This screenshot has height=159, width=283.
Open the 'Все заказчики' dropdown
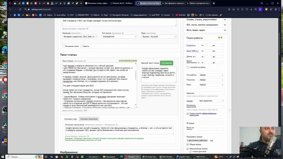click(x=211, y=101)
